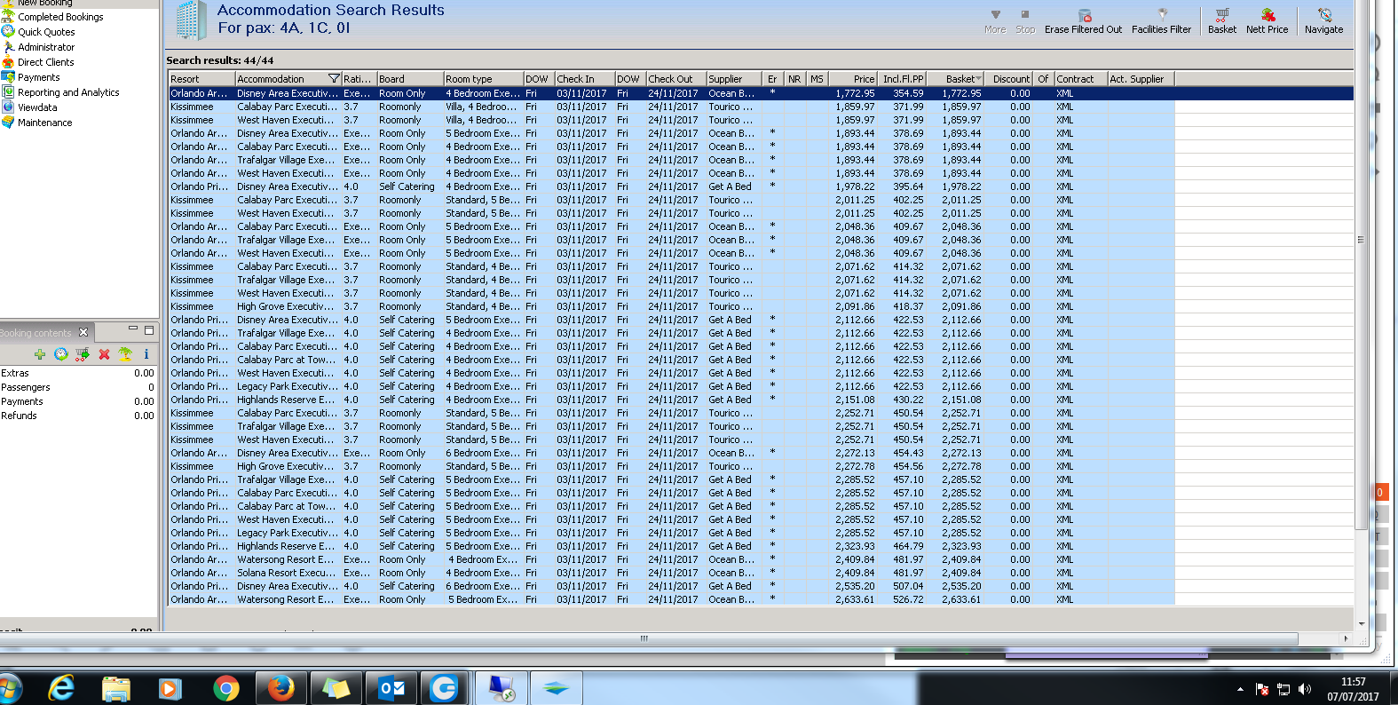Click Basket column header sort arrow
Viewport: 1398px width, 705px height.
(978, 79)
